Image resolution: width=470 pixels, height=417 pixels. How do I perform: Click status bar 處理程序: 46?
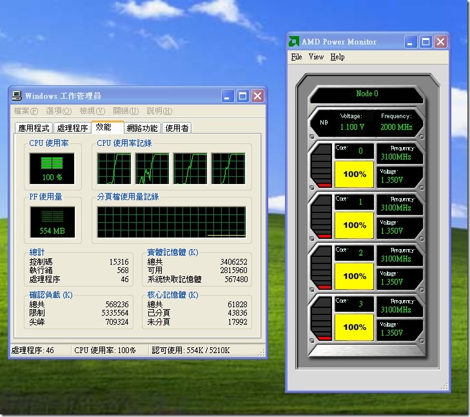click(x=33, y=351)
